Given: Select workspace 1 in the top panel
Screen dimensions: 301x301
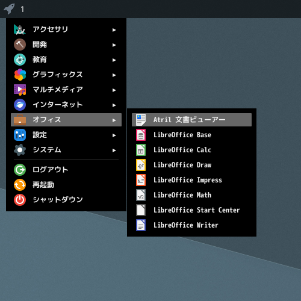Looking at the screenshot, I should point(22,9).
